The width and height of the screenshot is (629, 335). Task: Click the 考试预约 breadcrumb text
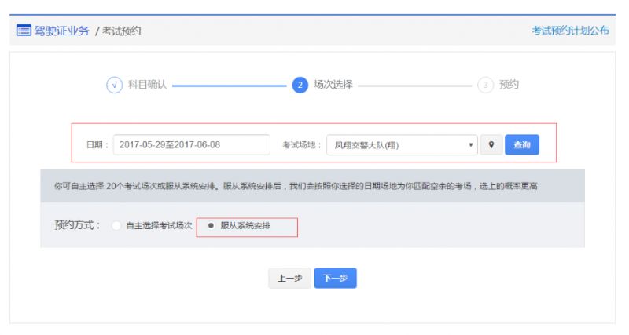tap(122, 31)
